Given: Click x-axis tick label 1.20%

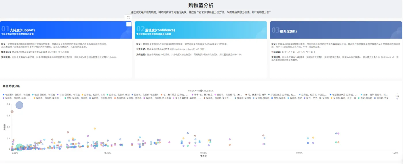Looking at the screenshot, I should pyautogui.click(x=395, y=153).
